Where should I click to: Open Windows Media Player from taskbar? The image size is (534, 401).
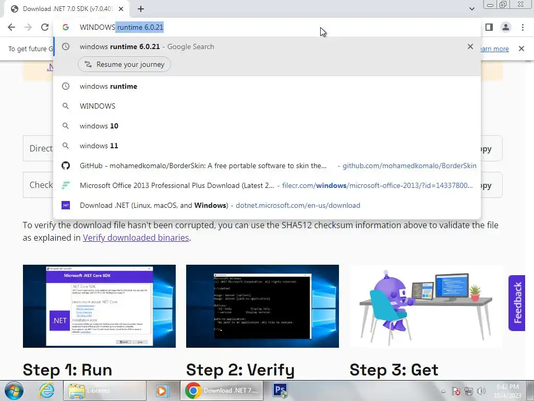pos(162,391)
